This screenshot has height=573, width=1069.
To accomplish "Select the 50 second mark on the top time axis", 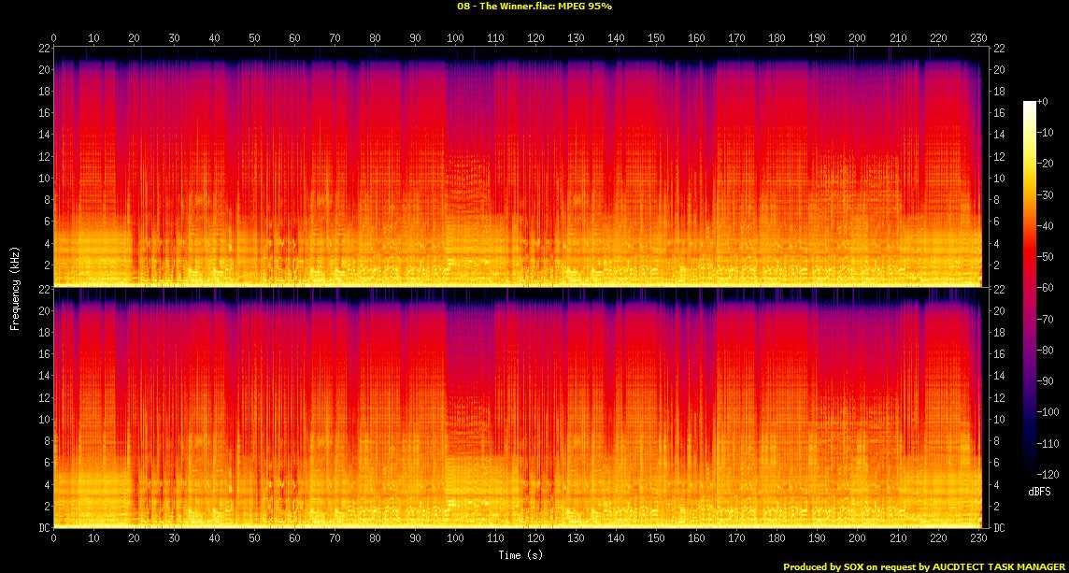I will [254, 37].
